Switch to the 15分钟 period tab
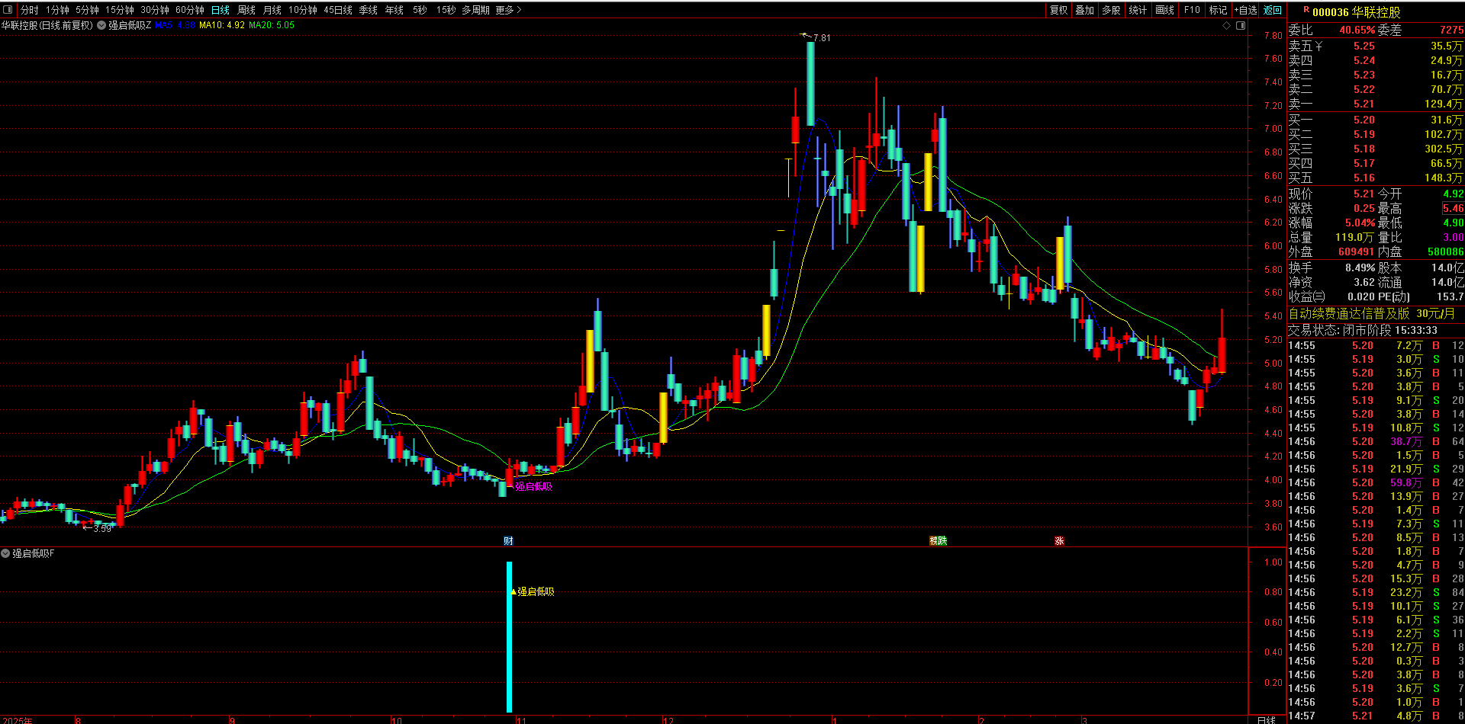 coord(119,10)
